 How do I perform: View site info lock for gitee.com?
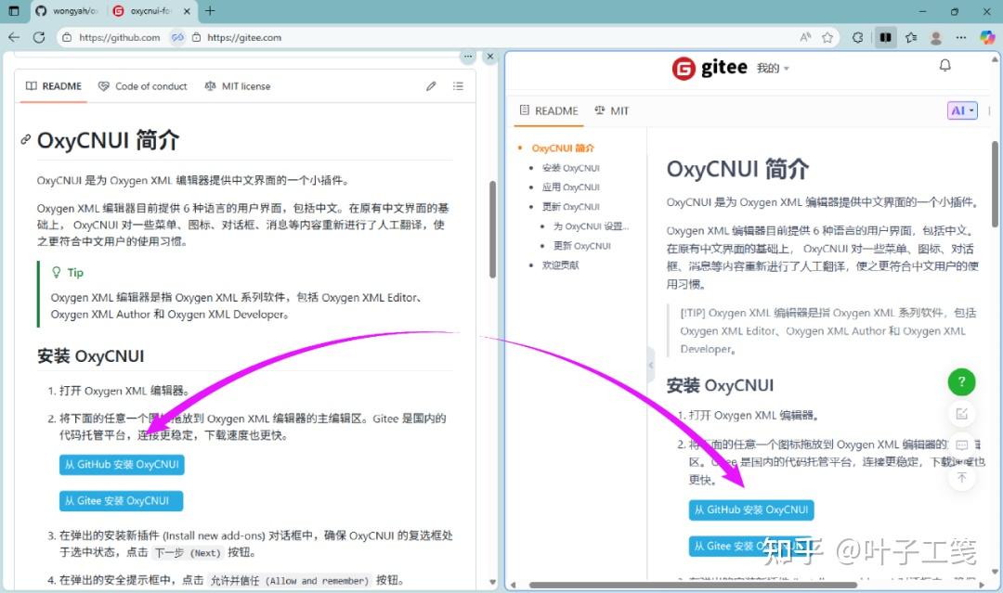196,37
